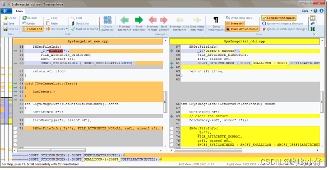Click the blue swap views arrows icon

click(313, 23)
